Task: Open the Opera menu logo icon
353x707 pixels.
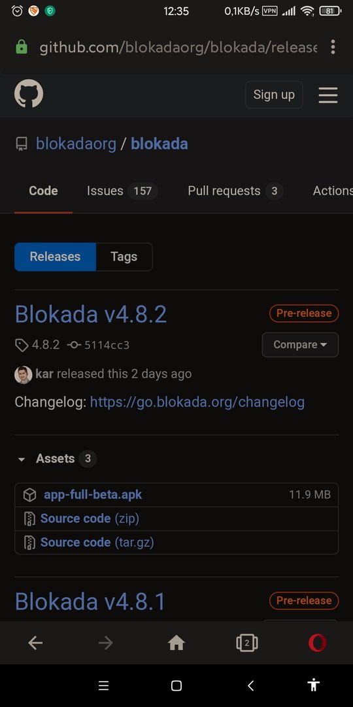Action: click(318, 643)
